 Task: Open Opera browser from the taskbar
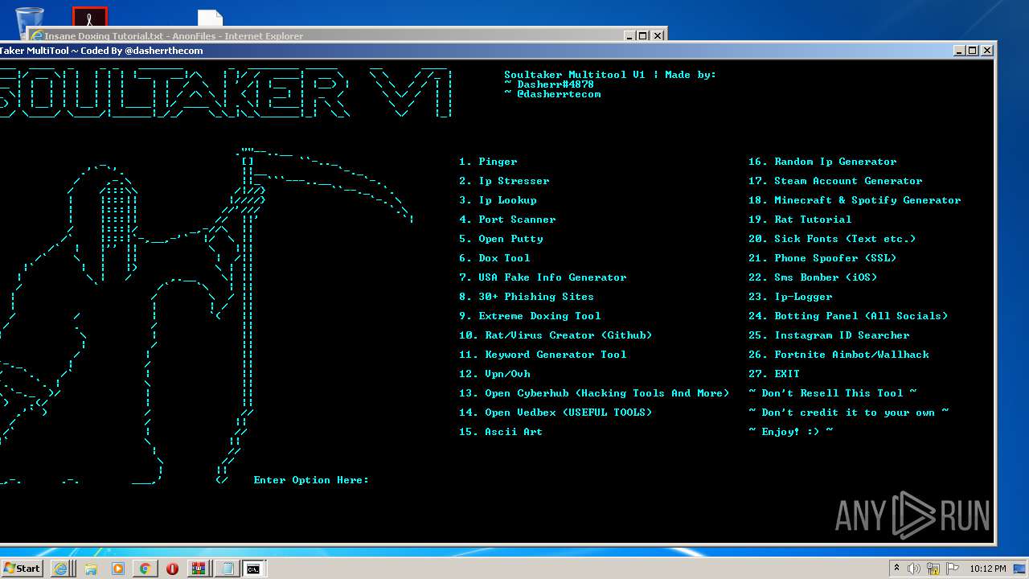pos(172,569)
